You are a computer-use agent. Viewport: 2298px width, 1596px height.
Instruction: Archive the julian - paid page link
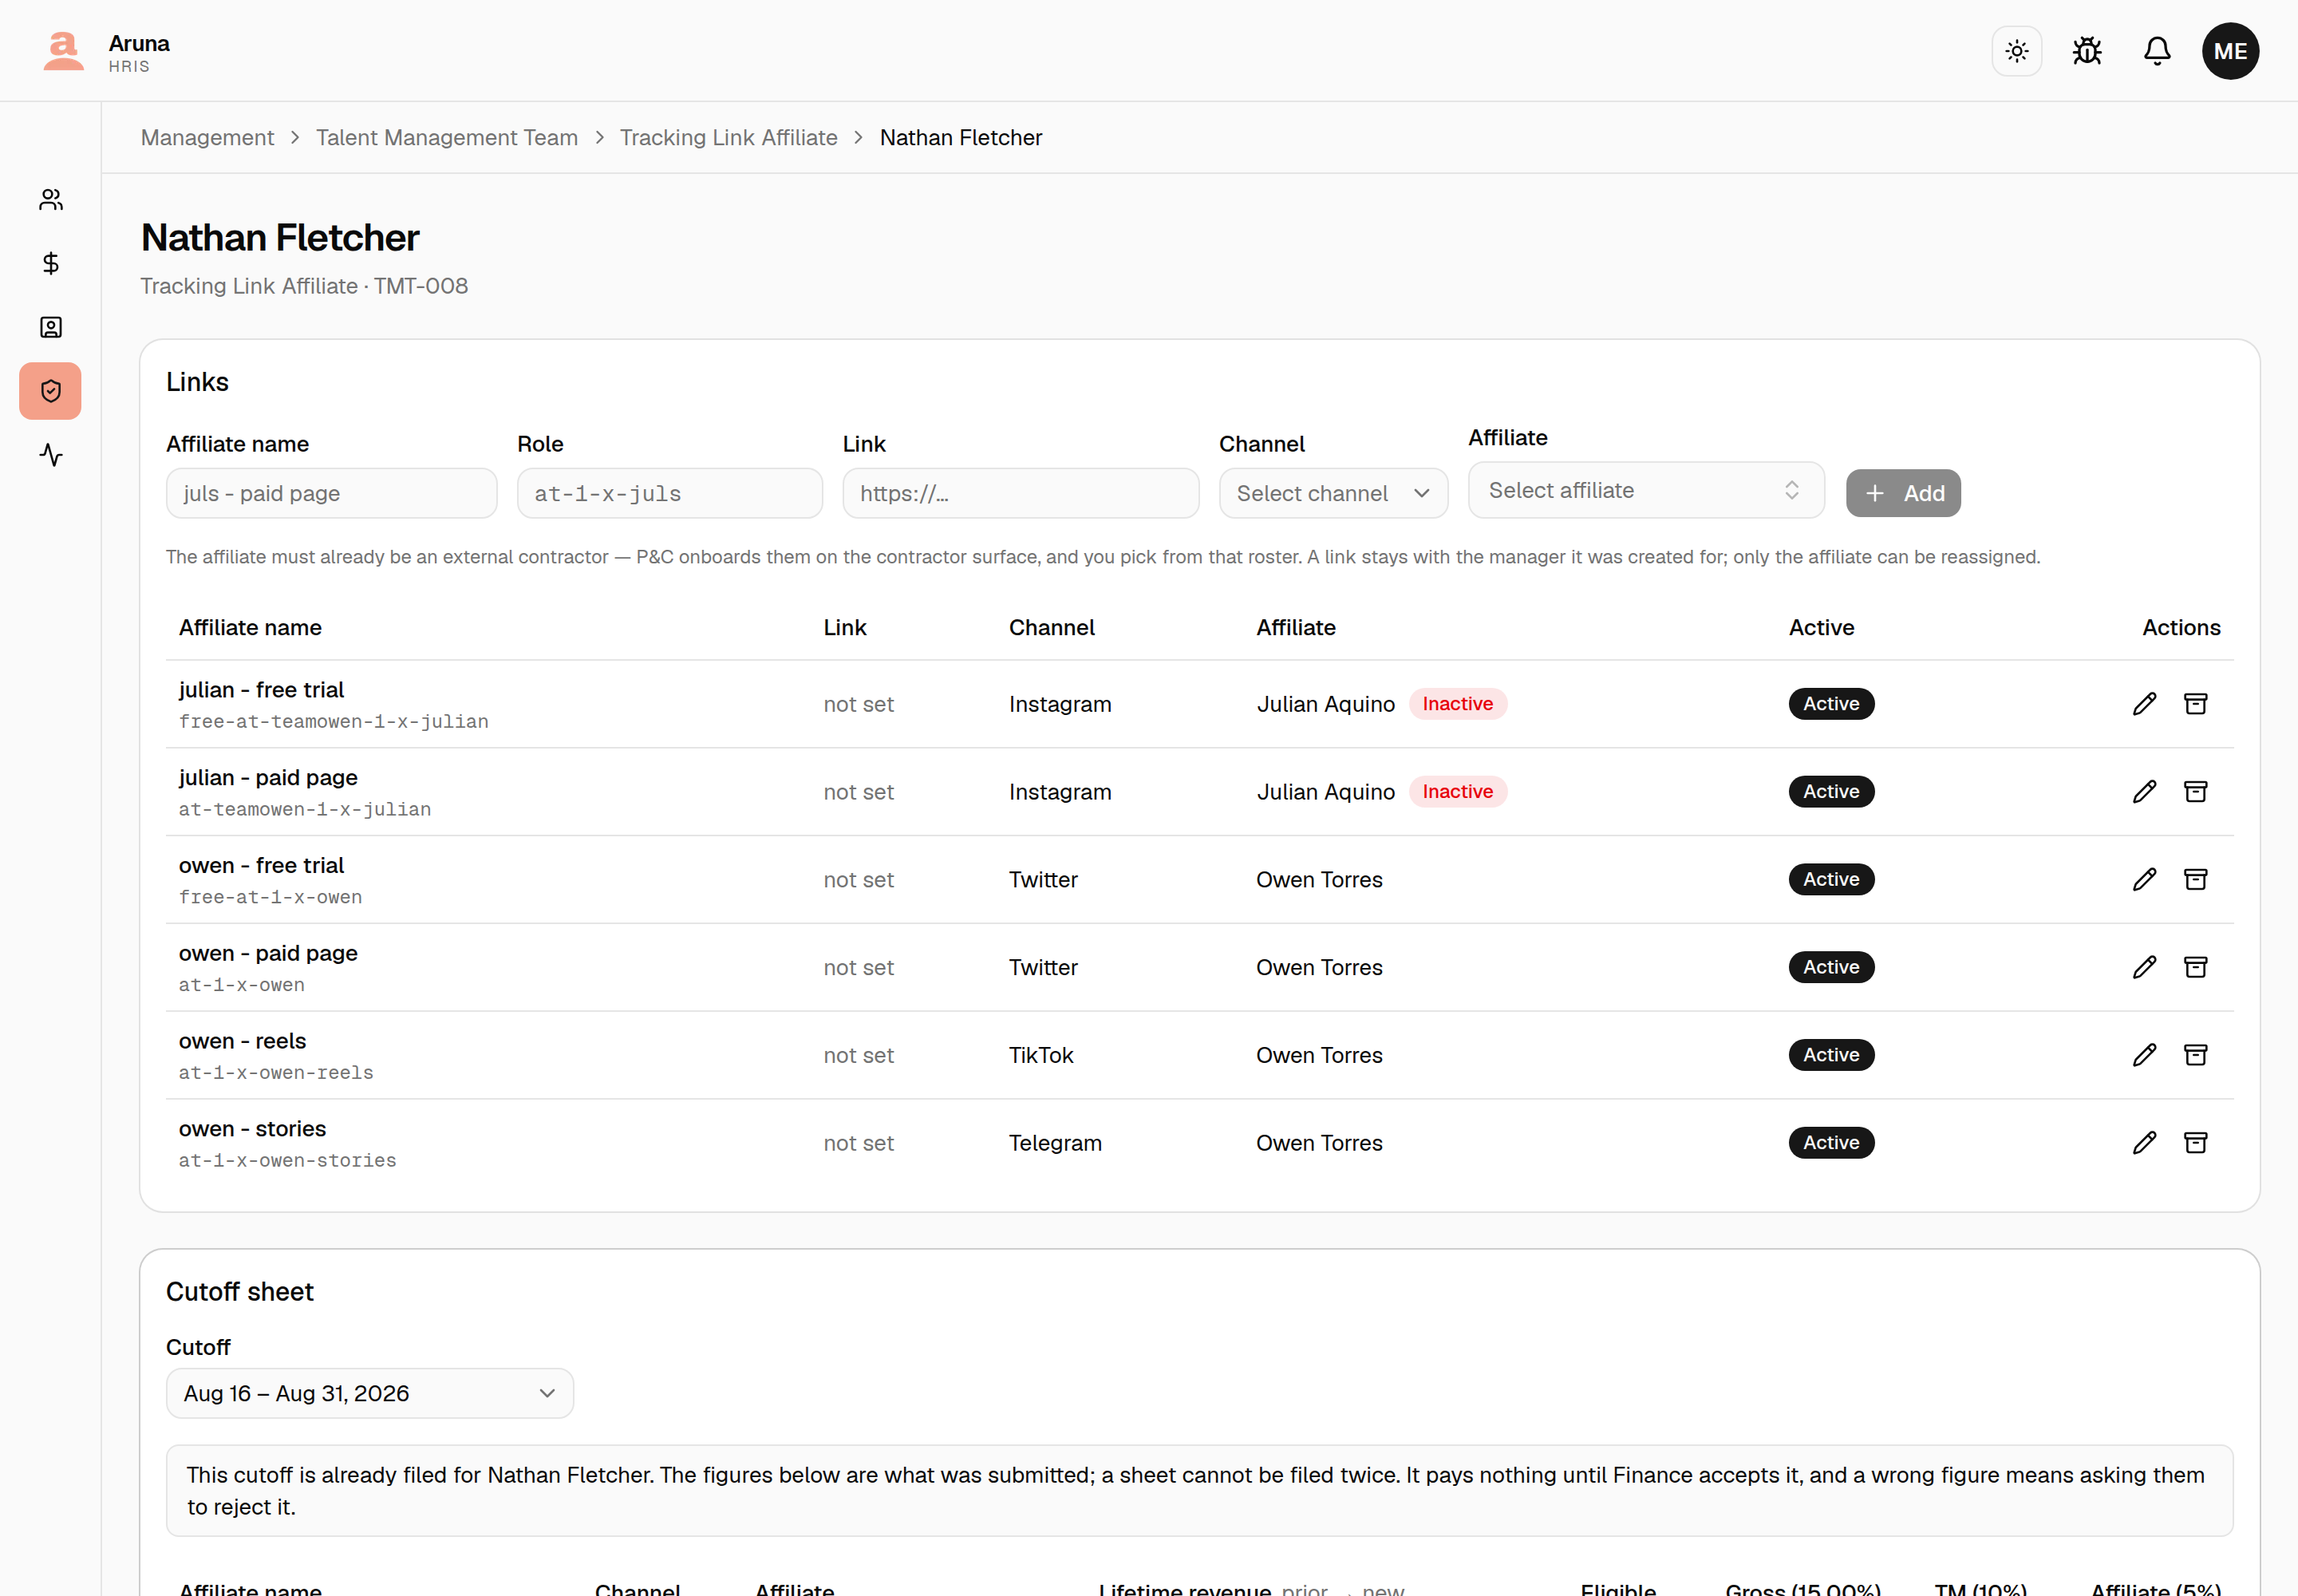click(2195, 792)
